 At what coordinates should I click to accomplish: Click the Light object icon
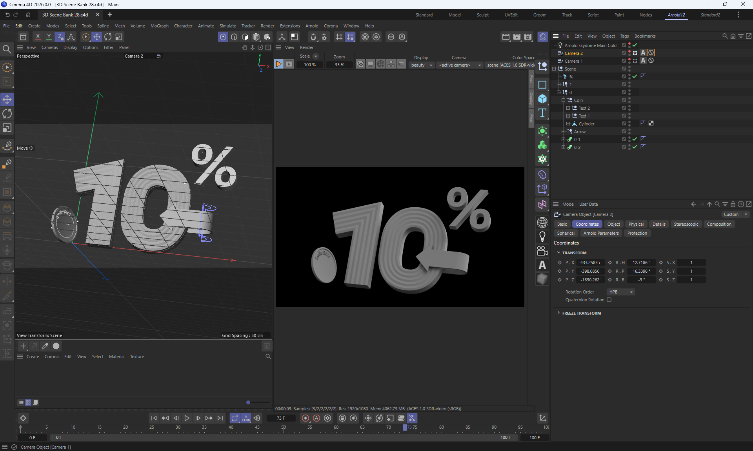pos(542,236)
